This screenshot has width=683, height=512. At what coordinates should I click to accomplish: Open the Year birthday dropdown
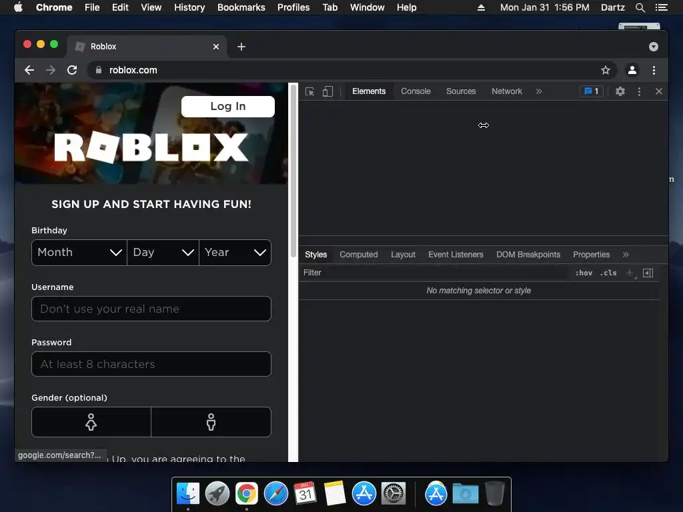coord(235,253)
